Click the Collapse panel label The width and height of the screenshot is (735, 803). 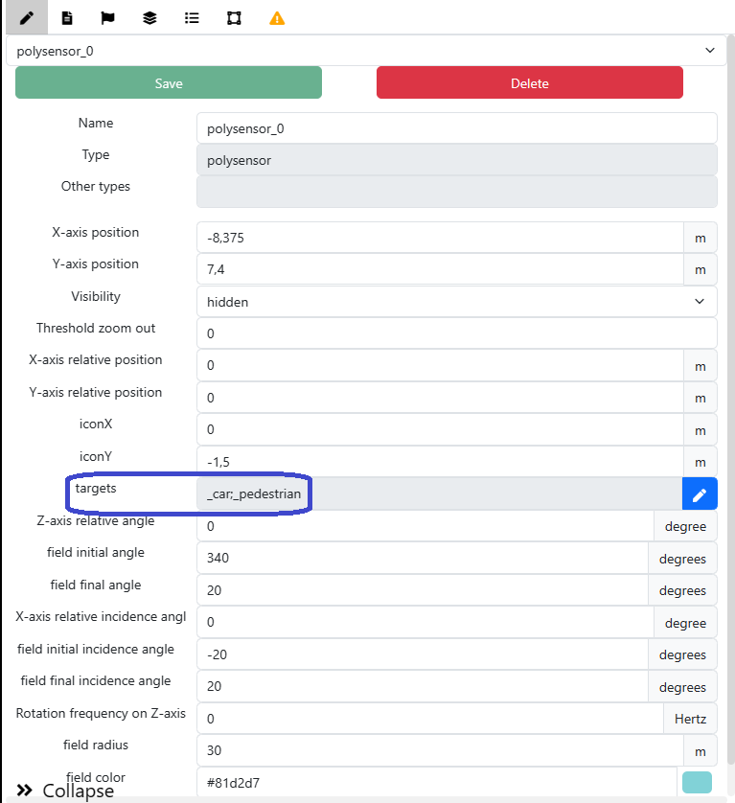[79, 791]
